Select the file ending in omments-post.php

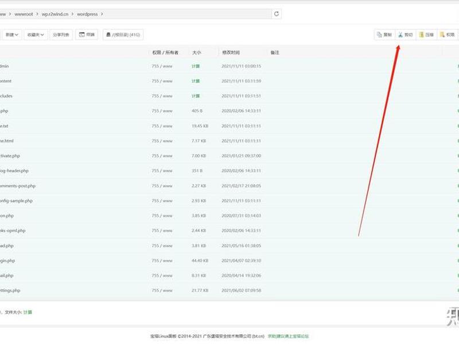pos(18,186)
